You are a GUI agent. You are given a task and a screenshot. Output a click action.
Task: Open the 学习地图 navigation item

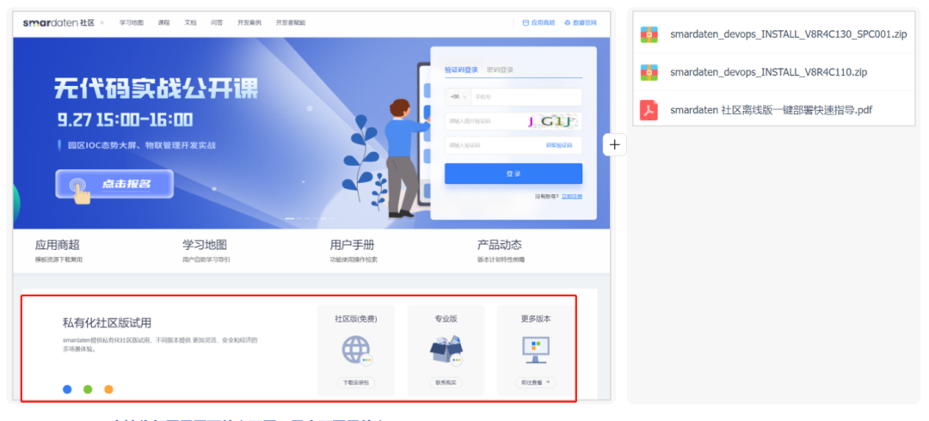coord(131,22)
